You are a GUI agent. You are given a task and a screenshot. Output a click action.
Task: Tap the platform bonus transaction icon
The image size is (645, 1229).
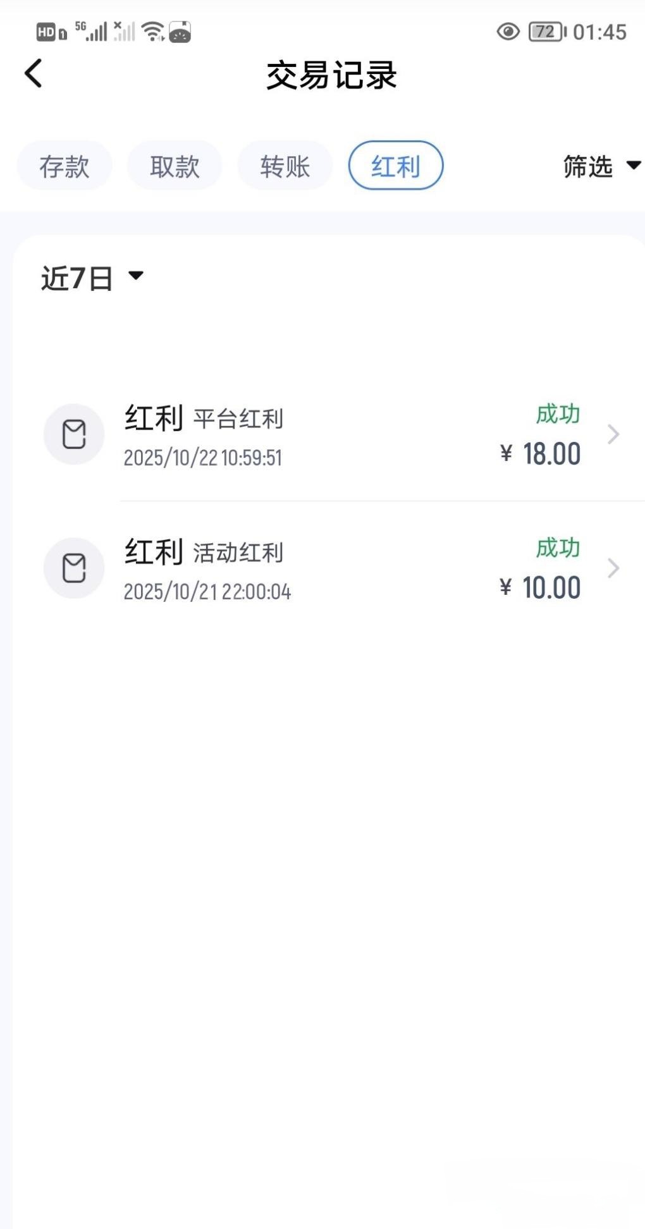74,434
